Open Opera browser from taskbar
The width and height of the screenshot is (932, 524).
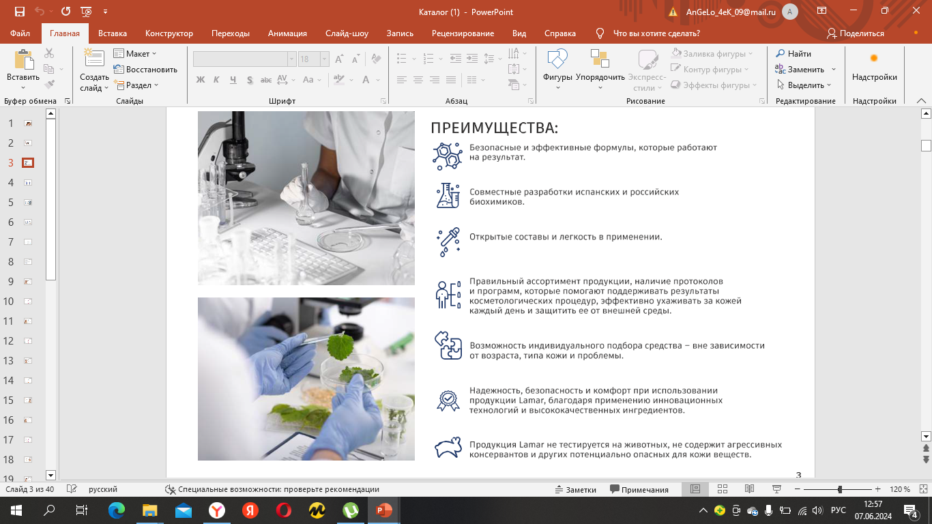[x=283, y=510]
